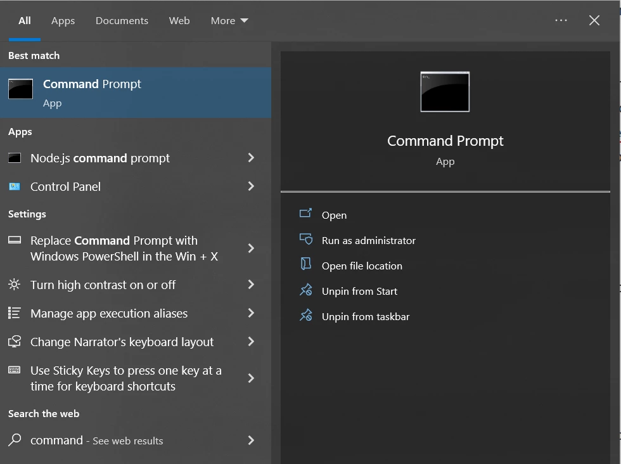Select the Web search tab
621x464 pixels.
[179, 21]
